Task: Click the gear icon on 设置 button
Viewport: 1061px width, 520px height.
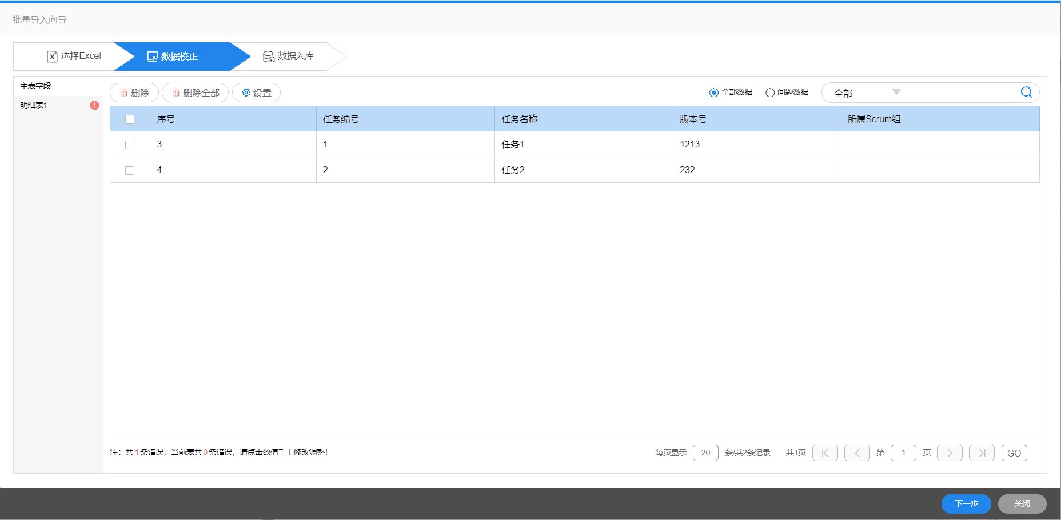Action: click(246, 93)
